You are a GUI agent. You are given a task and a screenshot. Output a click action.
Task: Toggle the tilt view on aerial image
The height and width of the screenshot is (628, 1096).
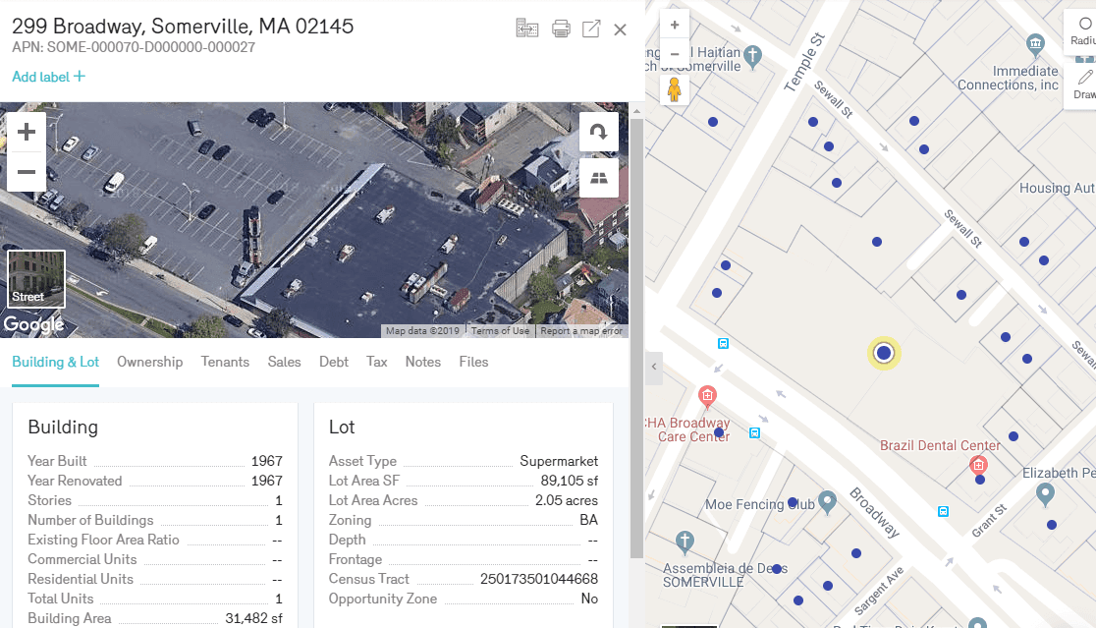(x=598, y=178)
